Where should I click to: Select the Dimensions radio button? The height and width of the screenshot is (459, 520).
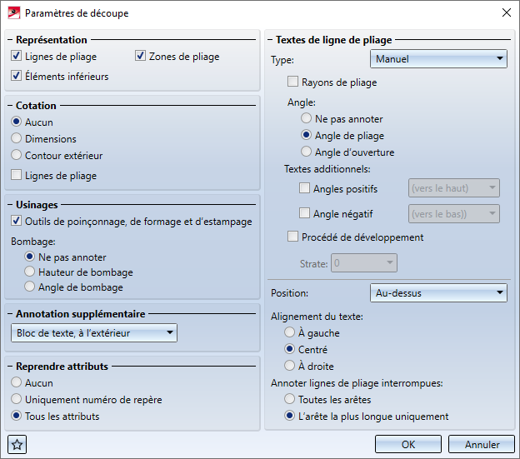click(x=17, y=139)
